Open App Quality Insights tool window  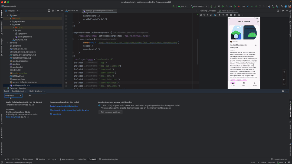point(108,159)
